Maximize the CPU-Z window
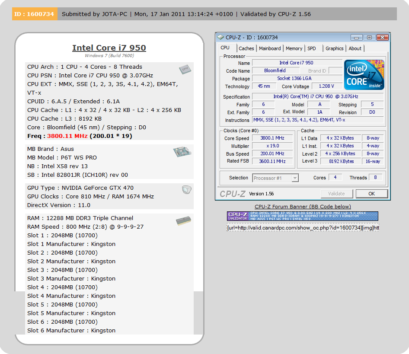Image resolution: width=409 pixels, height=354 pixels. (x=369, y=38)
